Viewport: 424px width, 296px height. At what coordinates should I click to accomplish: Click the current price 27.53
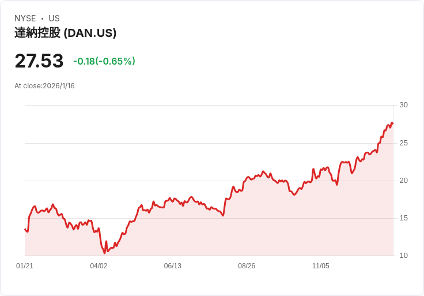tap(39, 61)
